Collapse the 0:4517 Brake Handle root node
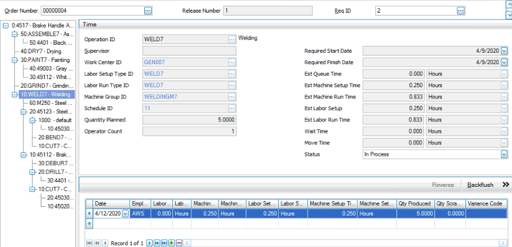This screenshot has width=512, height=247. (x=6, y=25)
